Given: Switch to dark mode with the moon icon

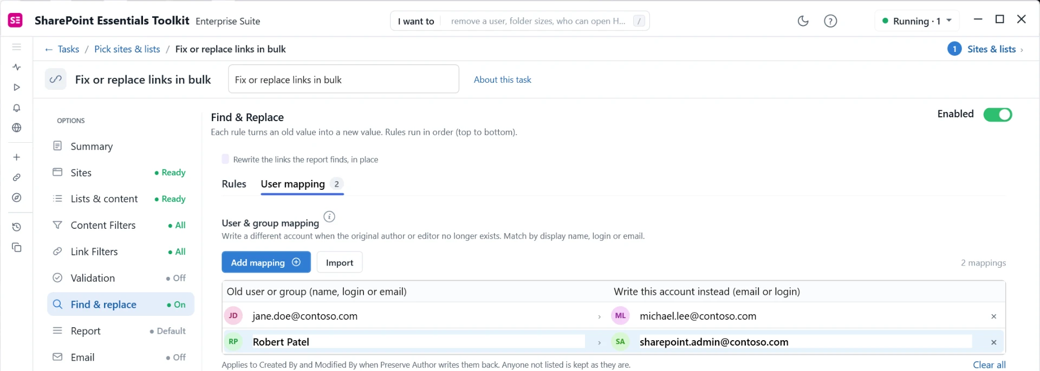Looking at the screenshot, I should [803, 21].
